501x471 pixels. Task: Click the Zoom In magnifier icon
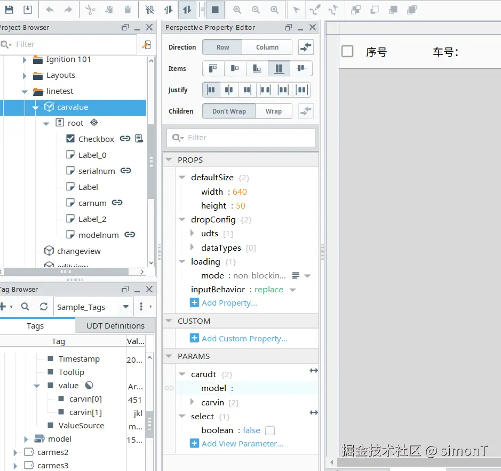click(237, 10)
